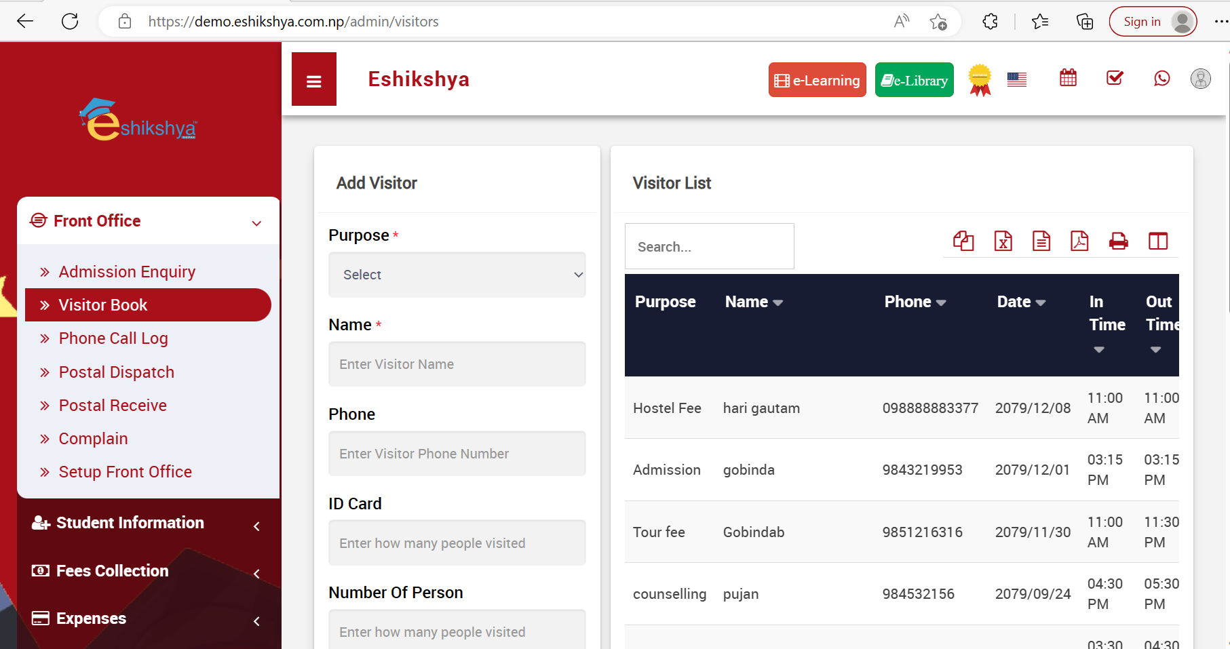Viewport: 1230px width, 649px height.
Task: Open the calendar icon in header
Action: 1068,79
